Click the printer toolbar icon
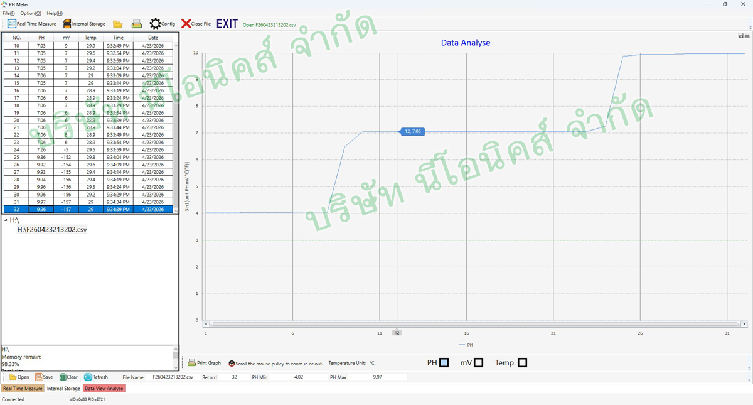The width and height of the screenshot is (753, 405). coord(136,24)
